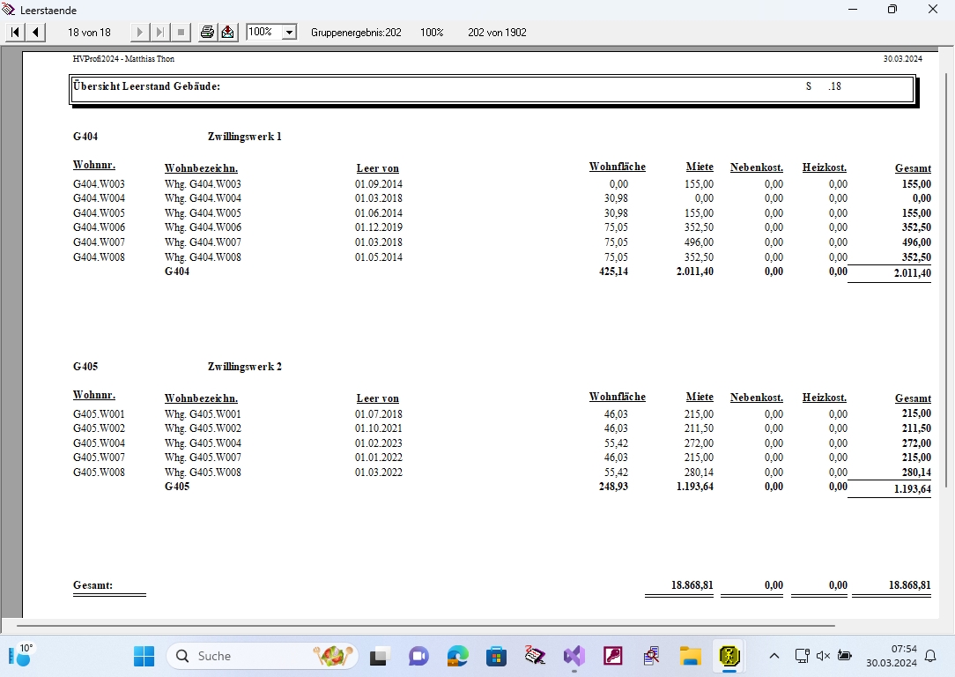Viewport: 955px width, 677px height.
Task: Click the Wohnnr. cell G404.W006
Action: pos(100,227)
